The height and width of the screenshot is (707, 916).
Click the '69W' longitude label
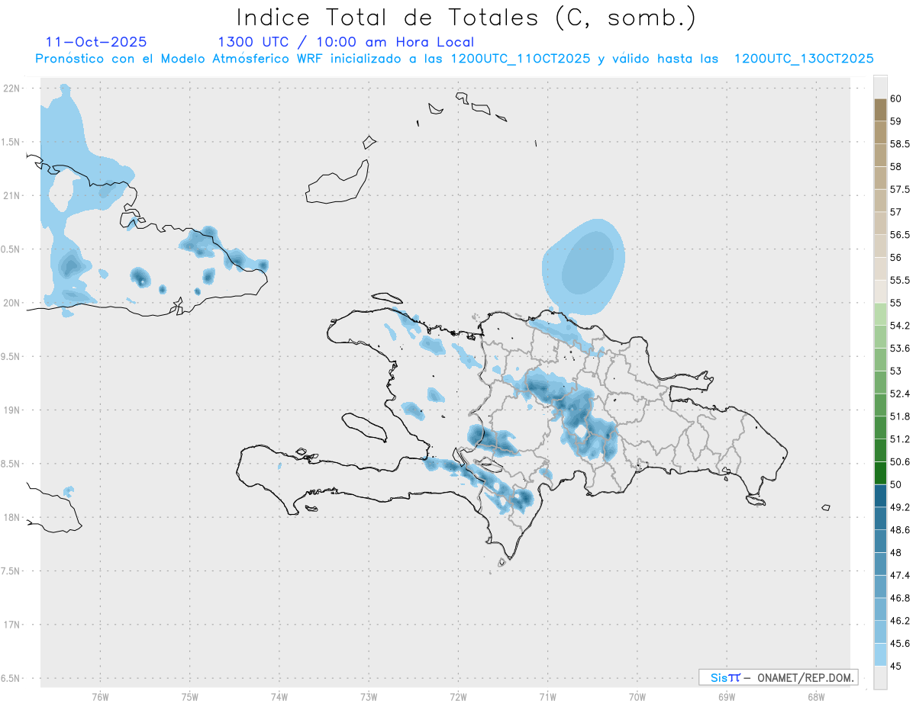[727, 696]
